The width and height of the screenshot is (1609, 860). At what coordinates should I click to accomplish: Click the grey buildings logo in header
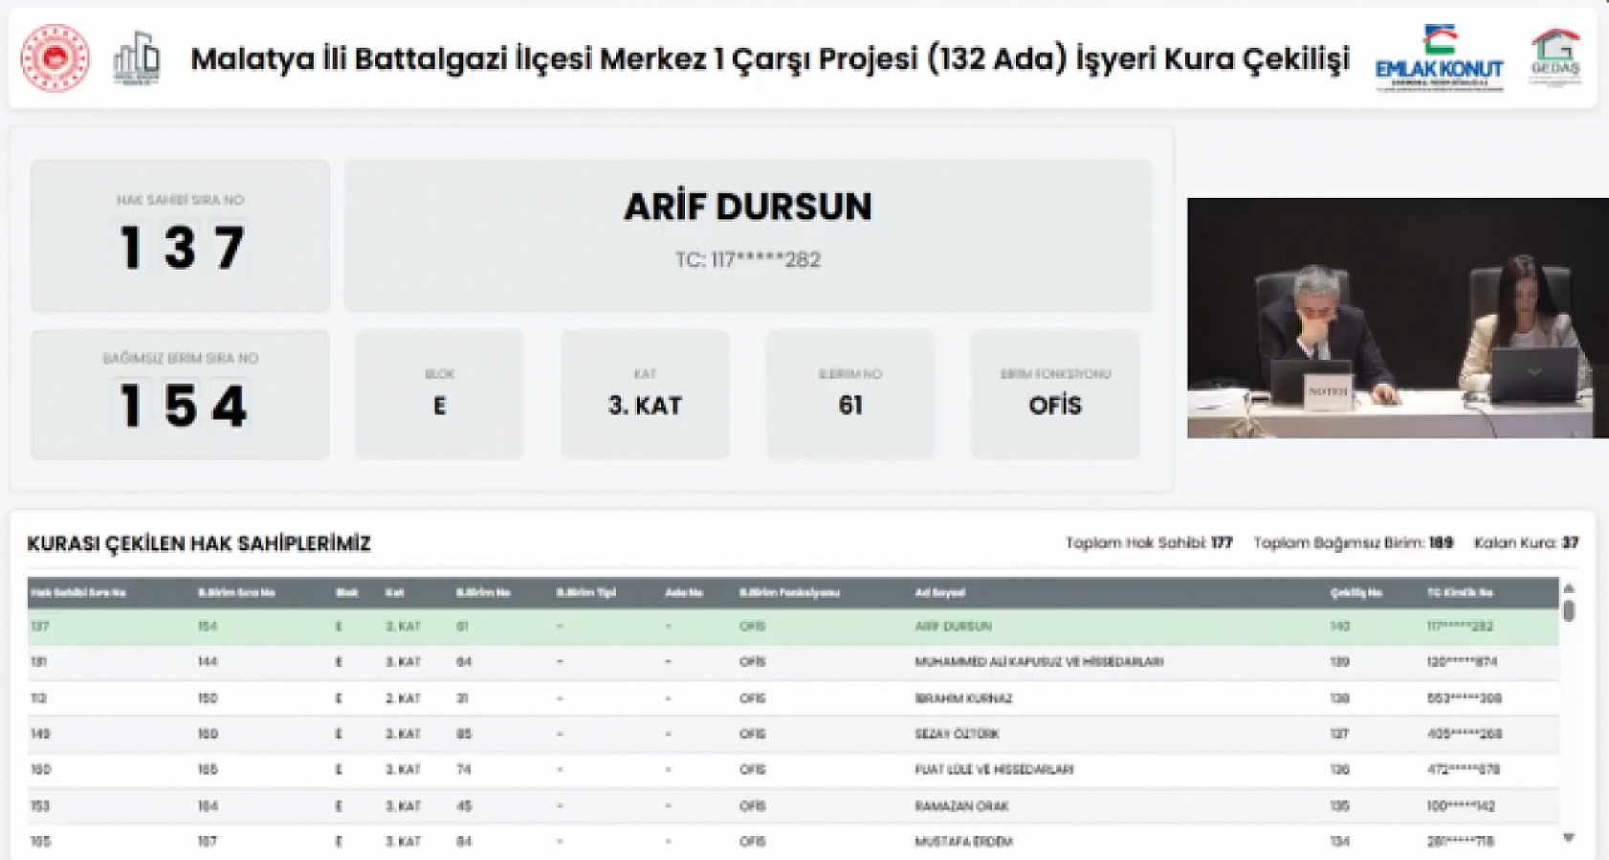click(x=137, y=58)
